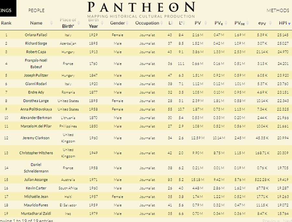292x222 pixels.
Task: Open Richard Sorge's profile link
Action: pos(36,43)
